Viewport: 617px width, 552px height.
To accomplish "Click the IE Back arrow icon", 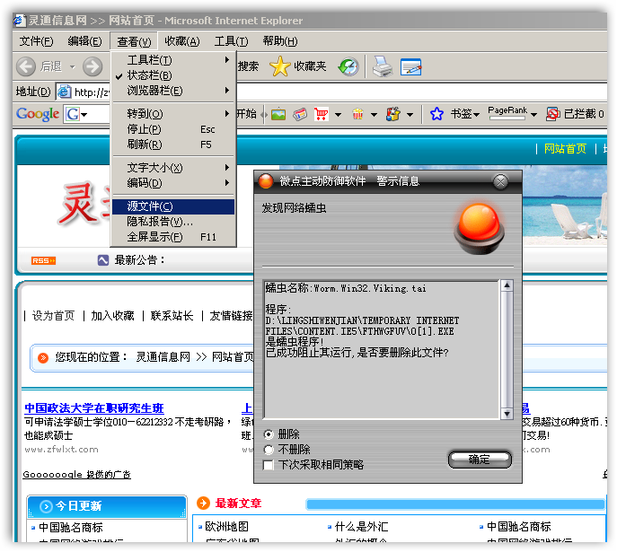I will pyautogui.click(x=26, y=66).
